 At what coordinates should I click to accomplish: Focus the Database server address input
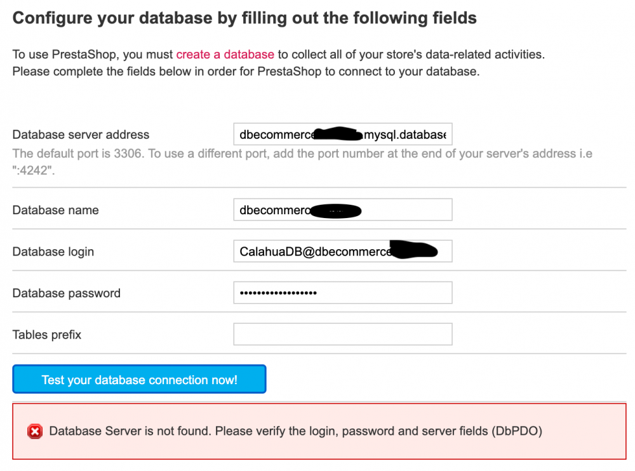point(342,134)
